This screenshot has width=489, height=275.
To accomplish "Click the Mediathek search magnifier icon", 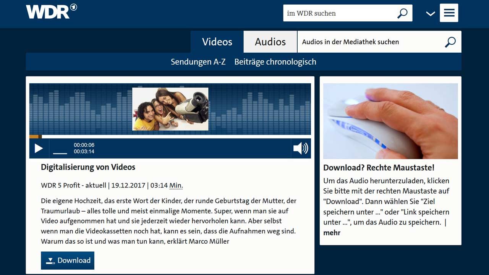I will click(450, 42).
